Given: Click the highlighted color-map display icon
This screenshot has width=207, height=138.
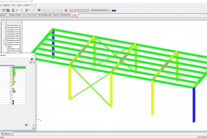Looking at the screenshot, I should (x=8, y=10).
